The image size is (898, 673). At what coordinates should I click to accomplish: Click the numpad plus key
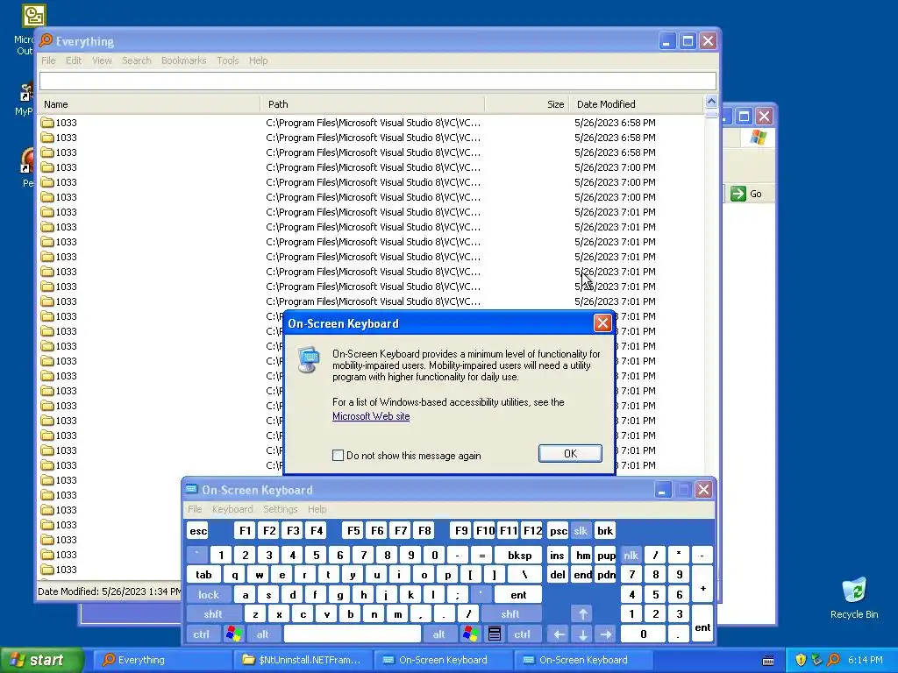(x=702, y=584)
